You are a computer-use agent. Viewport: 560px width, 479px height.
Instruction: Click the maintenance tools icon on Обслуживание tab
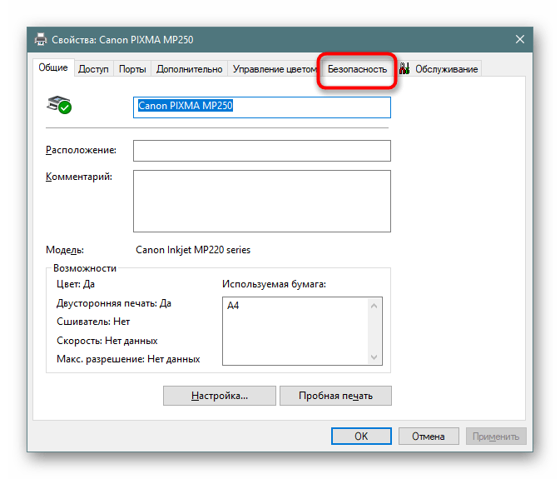tap(404, 68)
